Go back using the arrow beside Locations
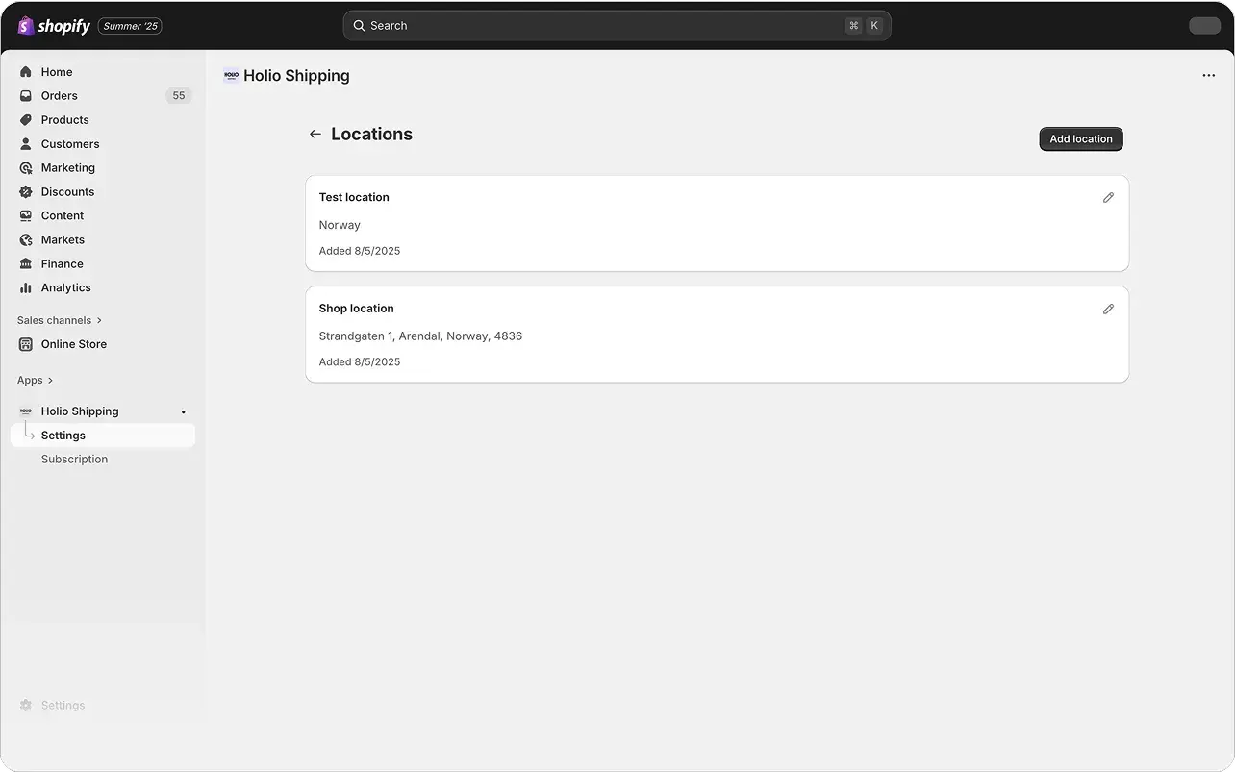Image resolution: width=1235 pixels, height=772 pixels. (315, 134)
